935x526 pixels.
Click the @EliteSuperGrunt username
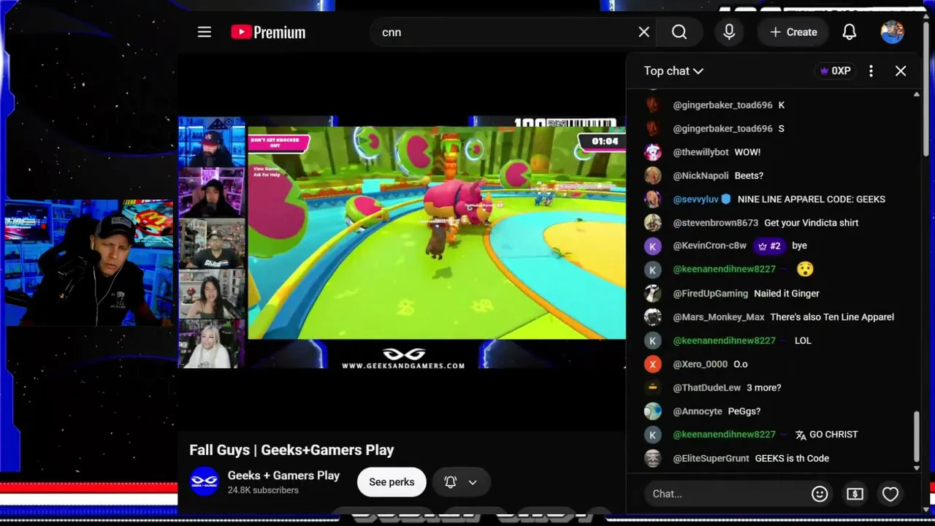pyautogui.click(x=711, y=458)
